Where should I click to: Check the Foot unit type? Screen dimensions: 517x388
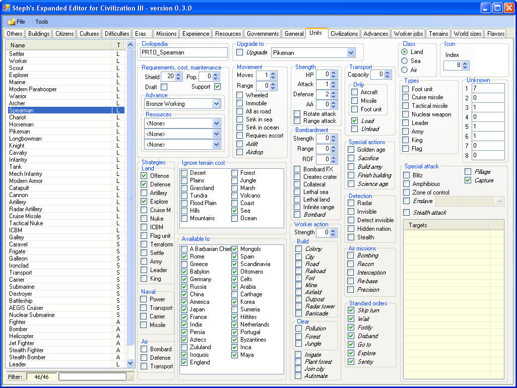point(406,89)
